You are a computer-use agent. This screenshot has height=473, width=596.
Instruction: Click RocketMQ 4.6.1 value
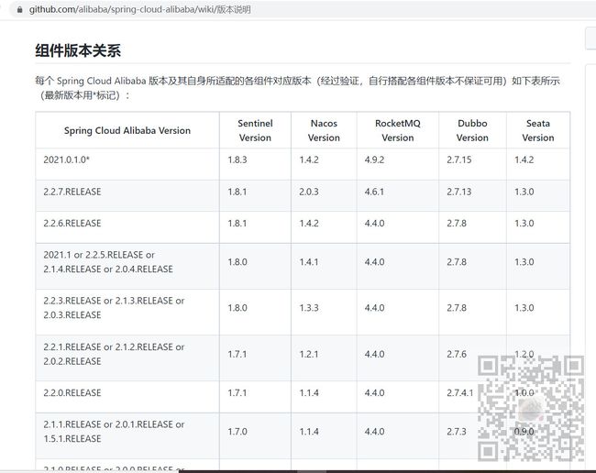tap(374, 192)
